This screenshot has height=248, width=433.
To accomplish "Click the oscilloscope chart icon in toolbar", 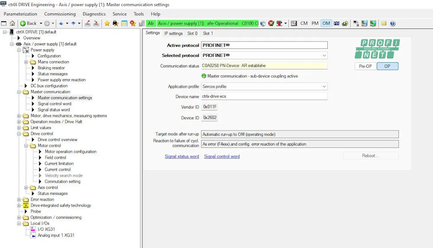I will 294,23.
